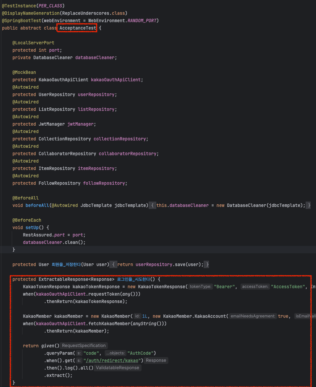Click the RequestSpecification inlay hint

84,346
